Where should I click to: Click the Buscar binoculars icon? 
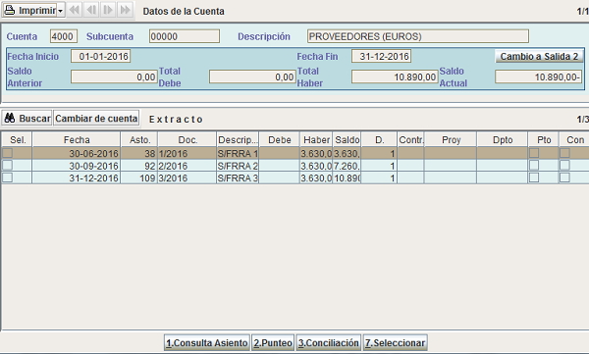(x=10, y=119)
